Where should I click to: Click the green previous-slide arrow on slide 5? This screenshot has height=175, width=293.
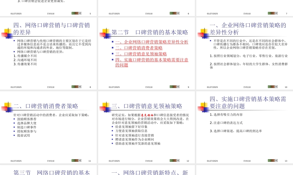[74, 13]
